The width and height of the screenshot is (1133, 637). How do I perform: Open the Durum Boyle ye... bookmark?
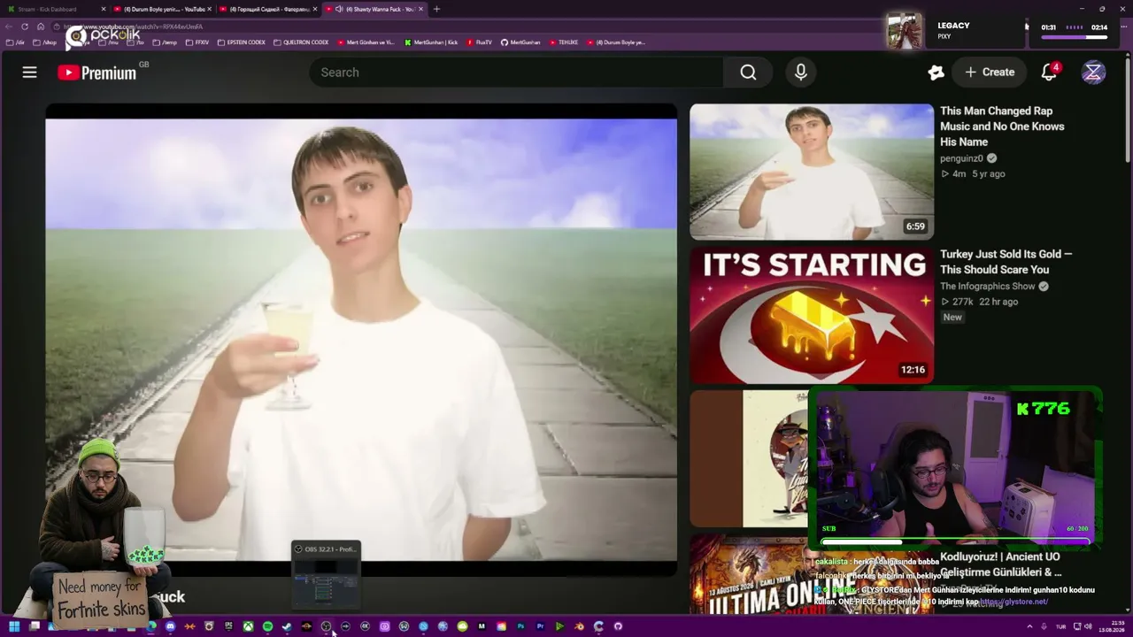(x=616, y=42)
